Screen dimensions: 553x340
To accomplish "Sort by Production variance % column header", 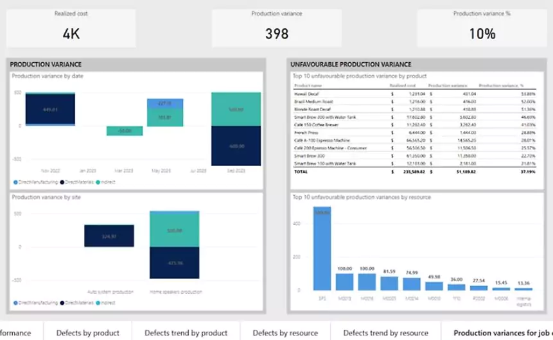I will 501,85.
